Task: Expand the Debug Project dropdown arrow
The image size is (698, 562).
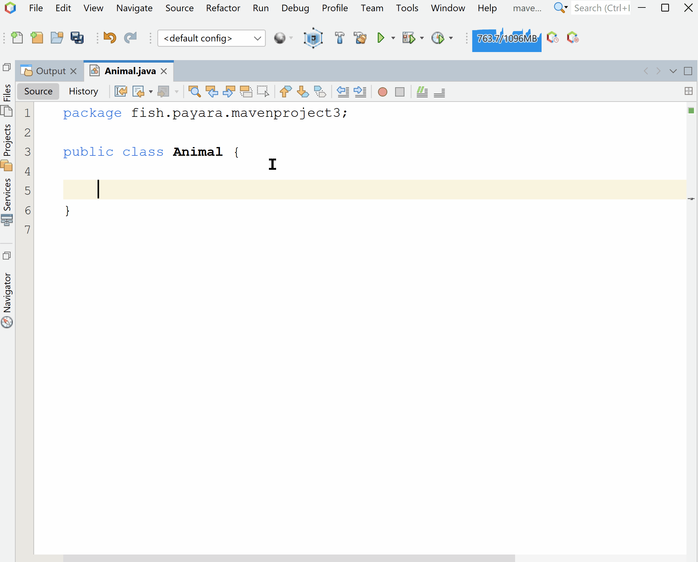Action: (422, 38)
